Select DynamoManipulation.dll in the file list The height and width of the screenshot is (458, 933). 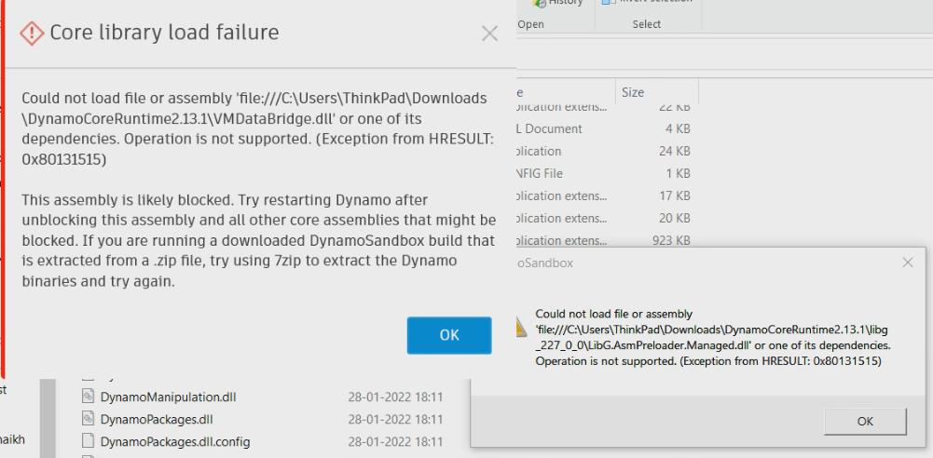[x=169, y=397]
